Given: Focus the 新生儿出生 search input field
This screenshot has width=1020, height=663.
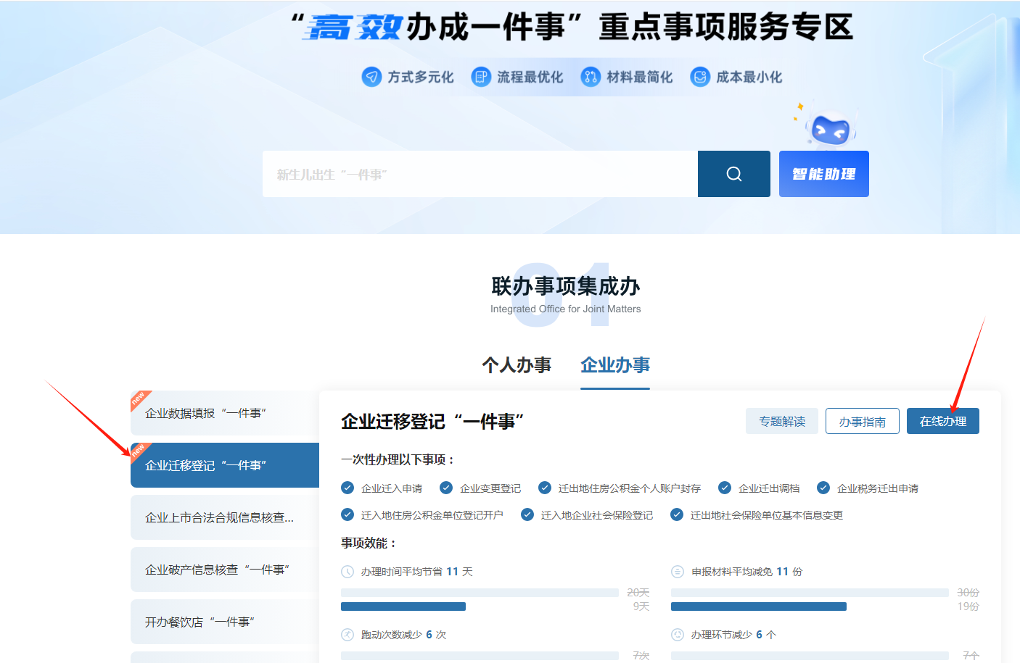Looking at the screenshot, I should (480, 174).
